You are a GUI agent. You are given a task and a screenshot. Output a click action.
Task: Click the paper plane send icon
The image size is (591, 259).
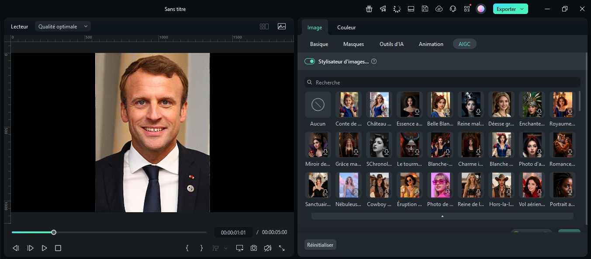[383, 9]
